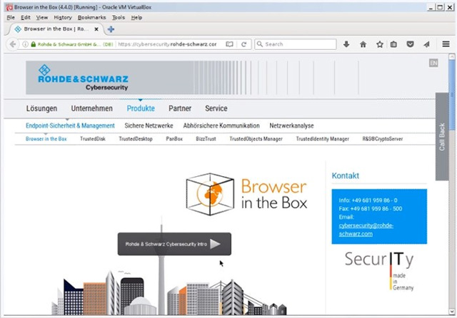Screen dimensions: 457x318
Task: Open the downloads arrow icon
Action: pyautogui.click(x=346, y=44)
